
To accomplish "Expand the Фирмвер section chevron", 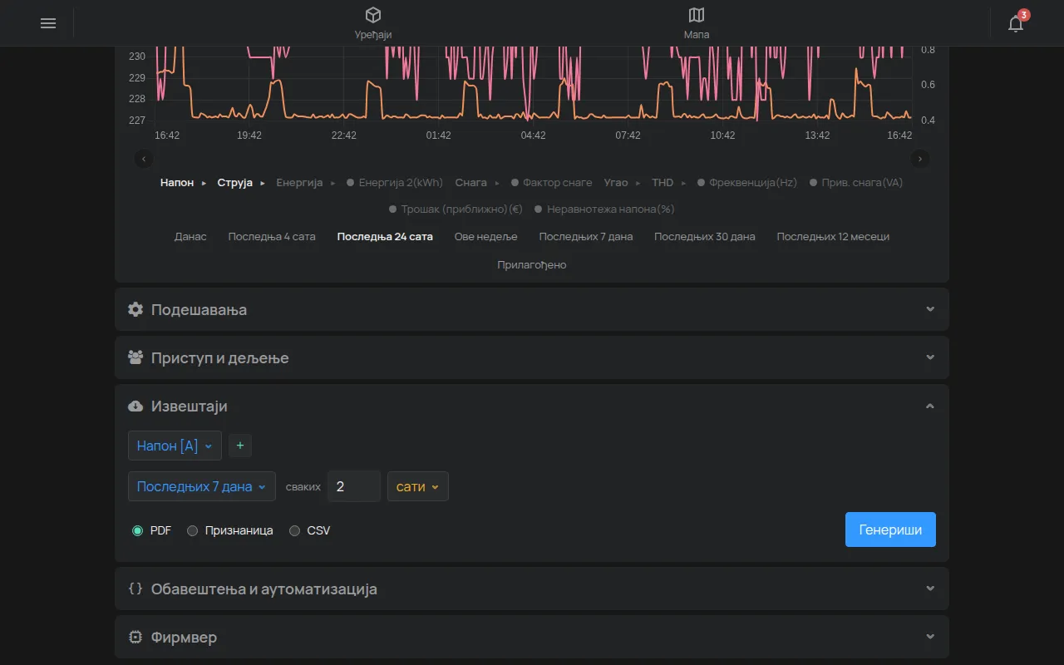I will click(930, 637).
